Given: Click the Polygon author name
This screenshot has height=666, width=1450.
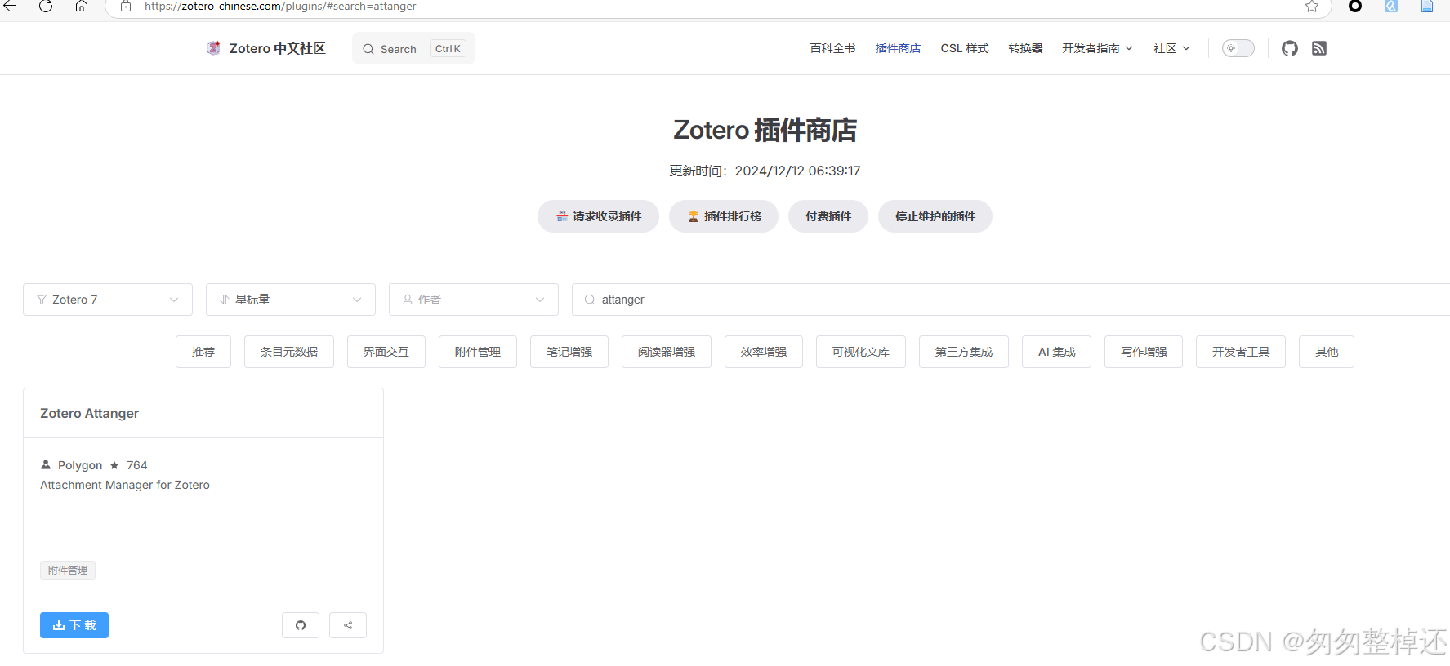Looking at the screenshot, I should coord(80,465).
